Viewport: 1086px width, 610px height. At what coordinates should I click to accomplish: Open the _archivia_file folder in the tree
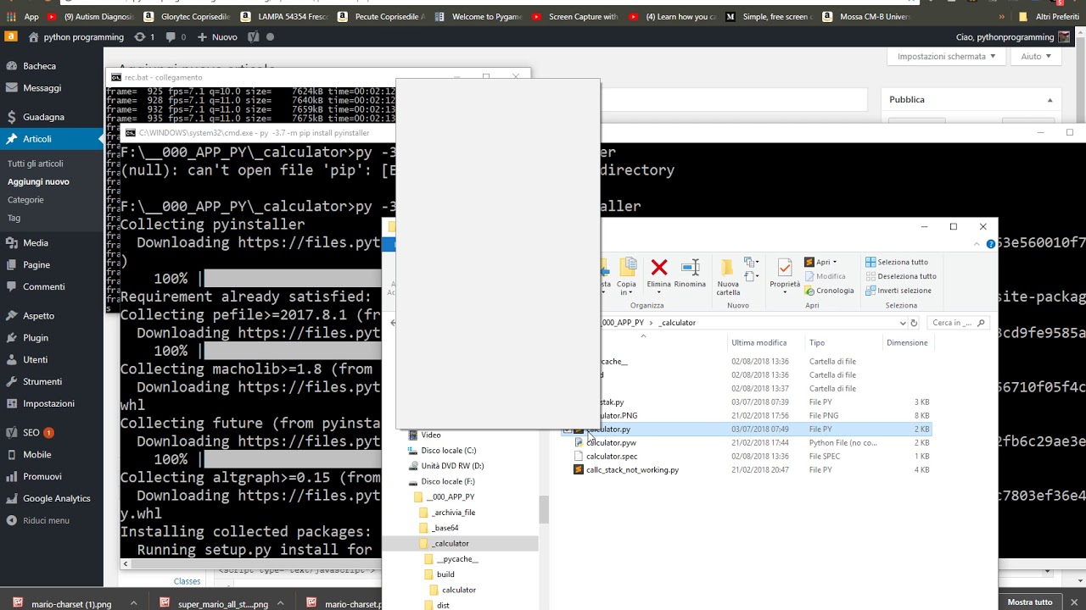point(453,512)
